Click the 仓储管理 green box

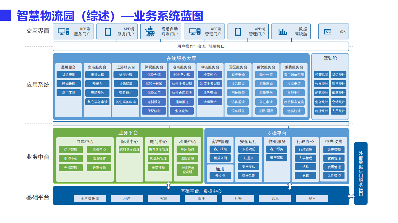(x=71, y=168)
